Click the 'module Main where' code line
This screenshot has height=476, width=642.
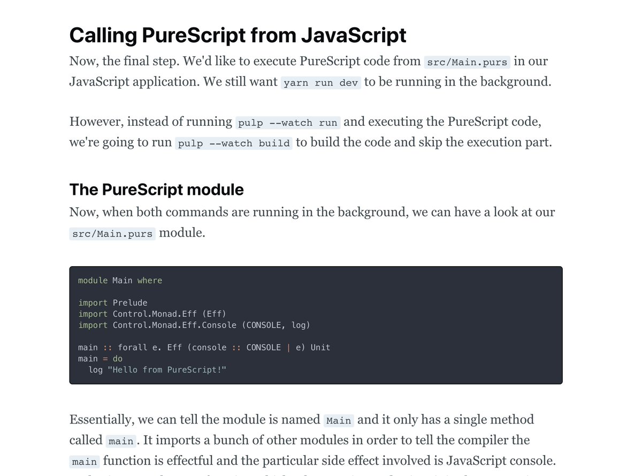coord(120,281)
